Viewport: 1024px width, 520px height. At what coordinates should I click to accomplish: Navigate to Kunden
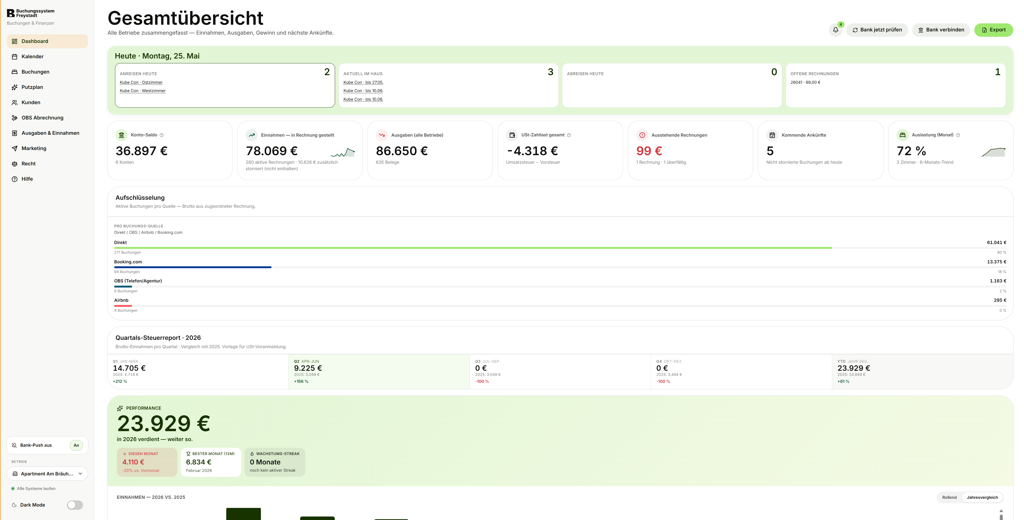click(47, 103)
